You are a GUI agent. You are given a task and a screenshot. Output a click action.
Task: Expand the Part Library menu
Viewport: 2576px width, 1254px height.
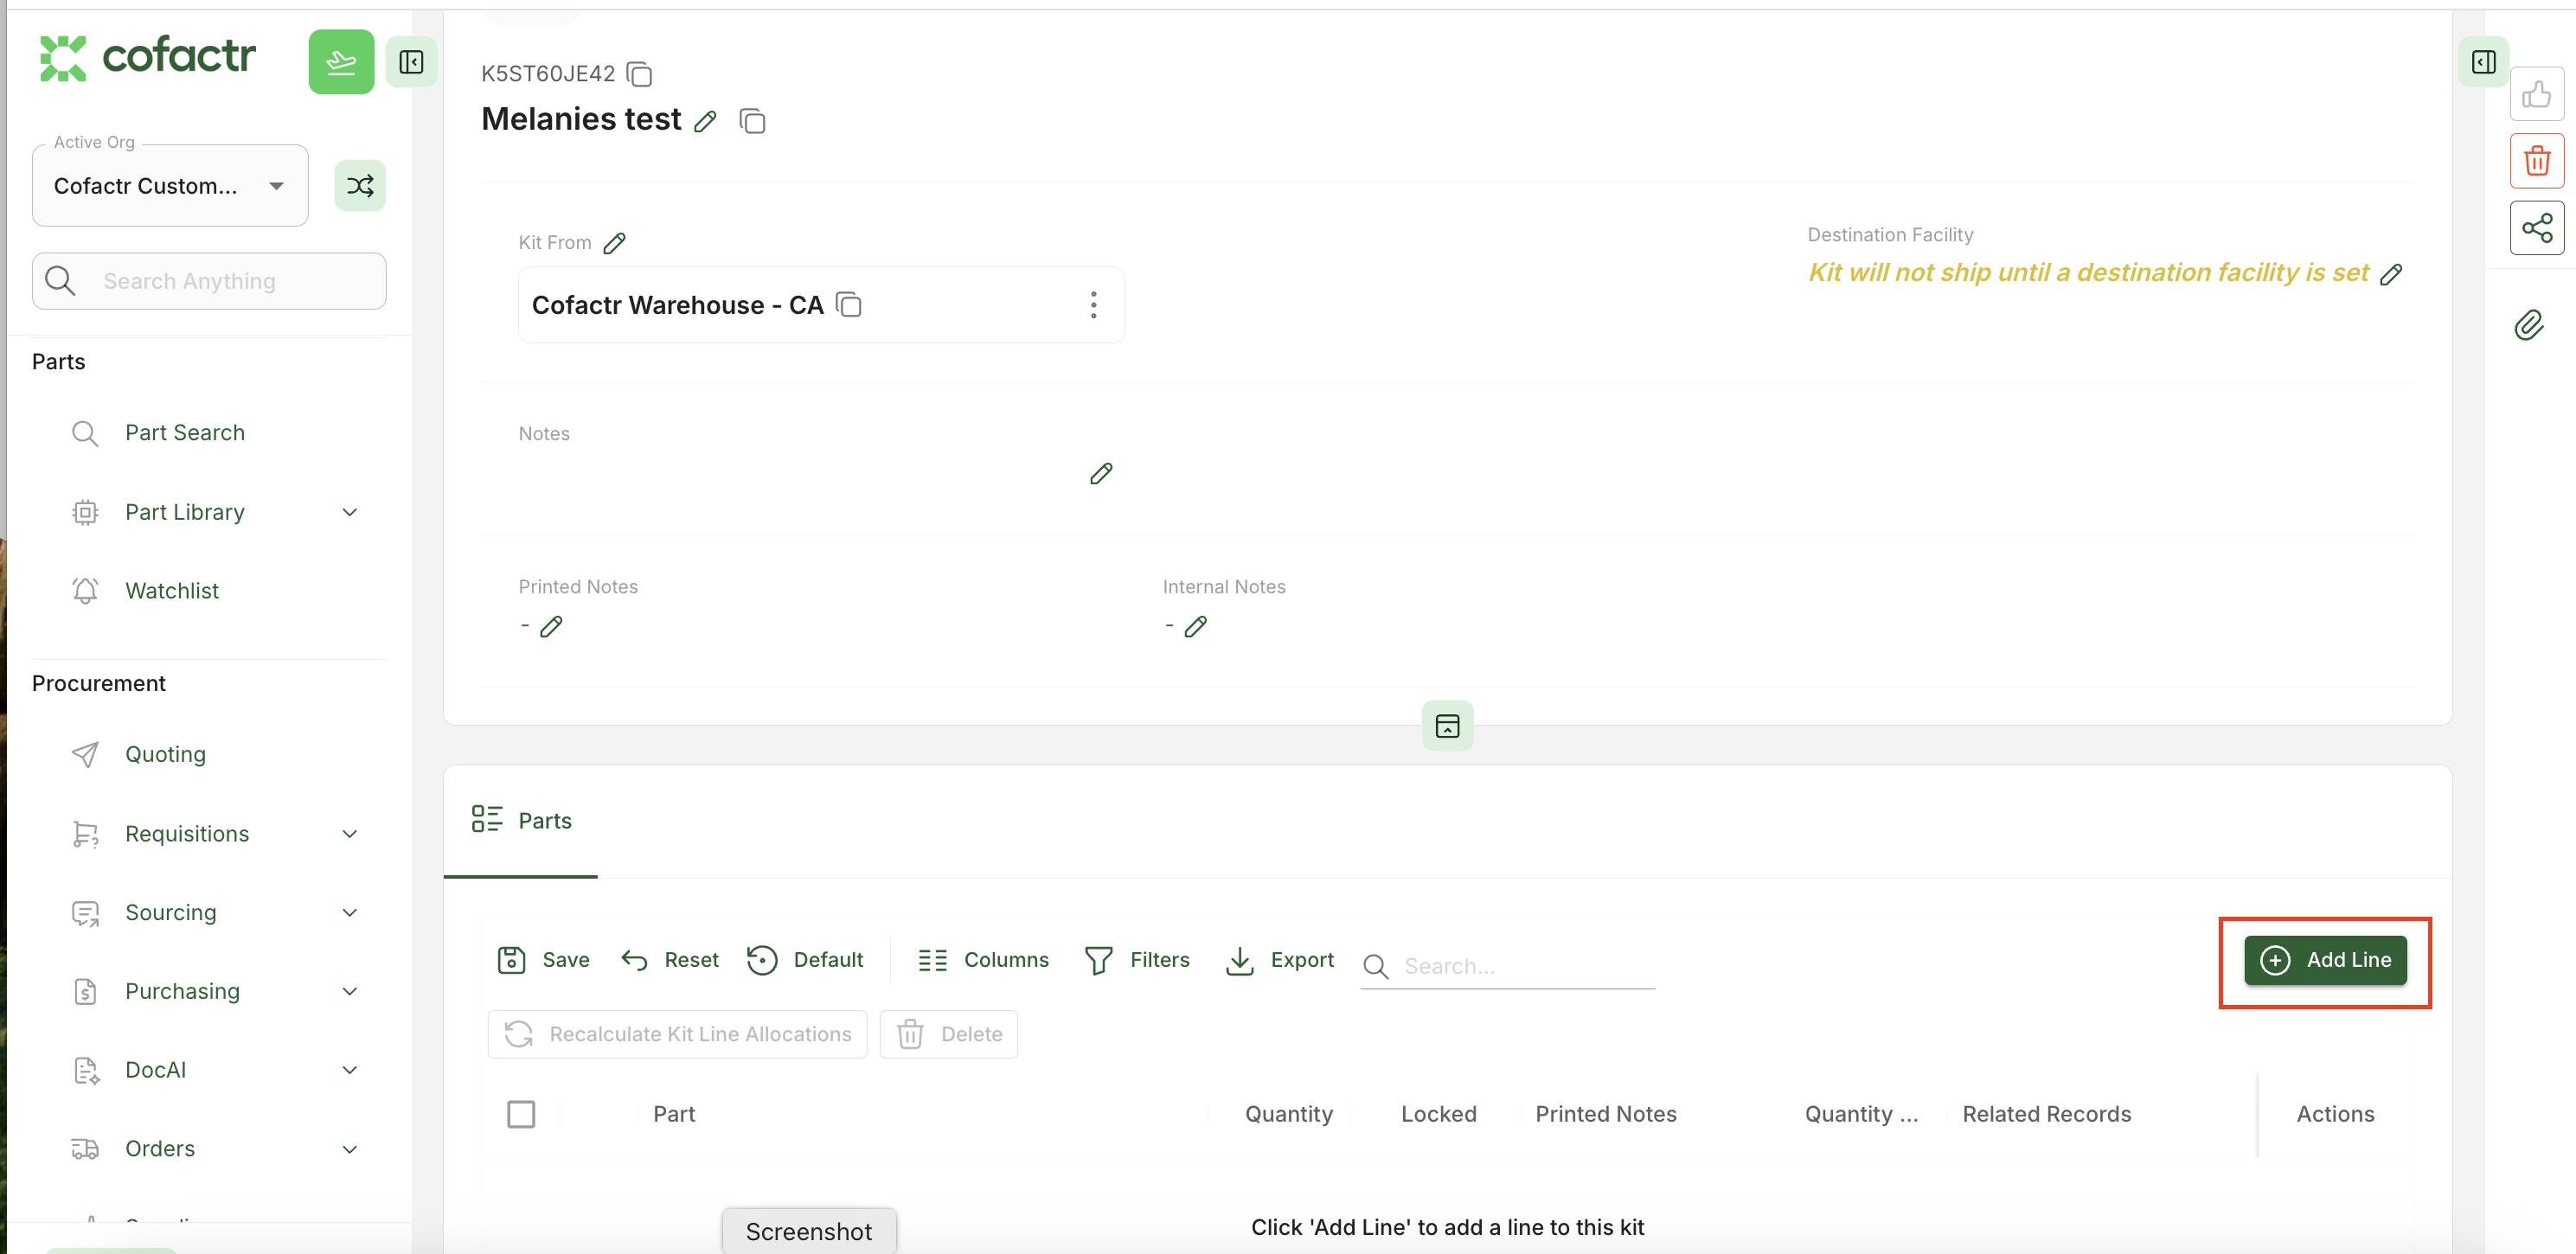click(x=349, y=513)
